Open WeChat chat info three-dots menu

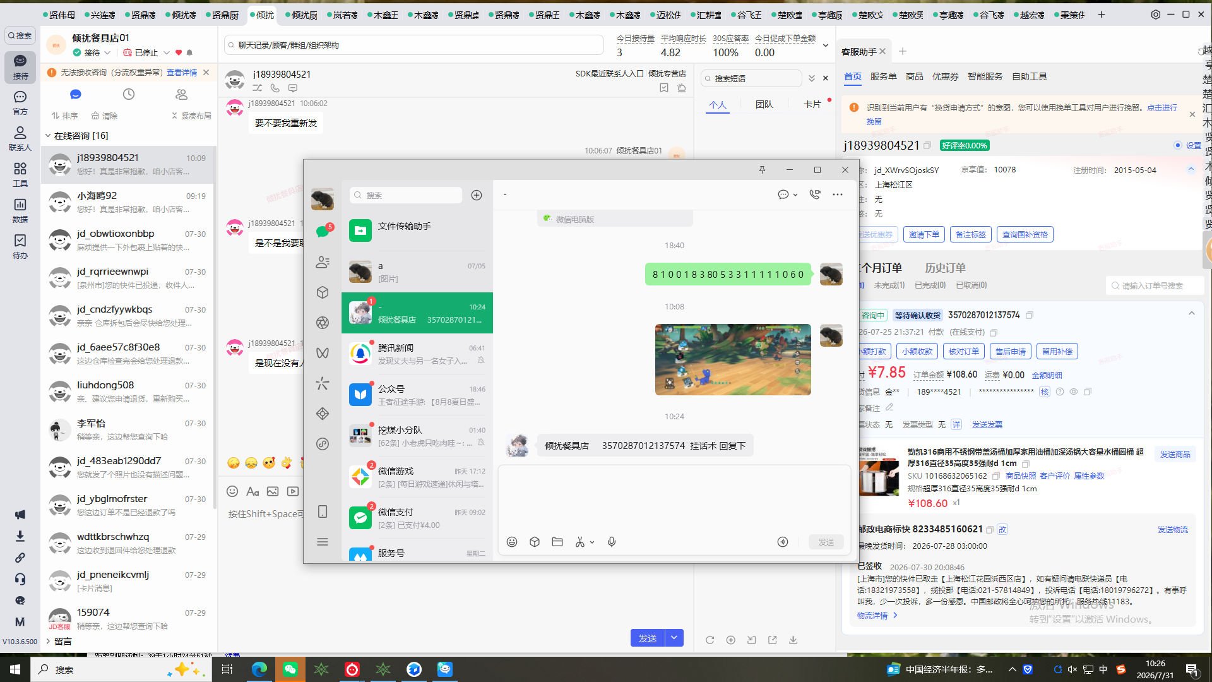click(x=838, y=194)
